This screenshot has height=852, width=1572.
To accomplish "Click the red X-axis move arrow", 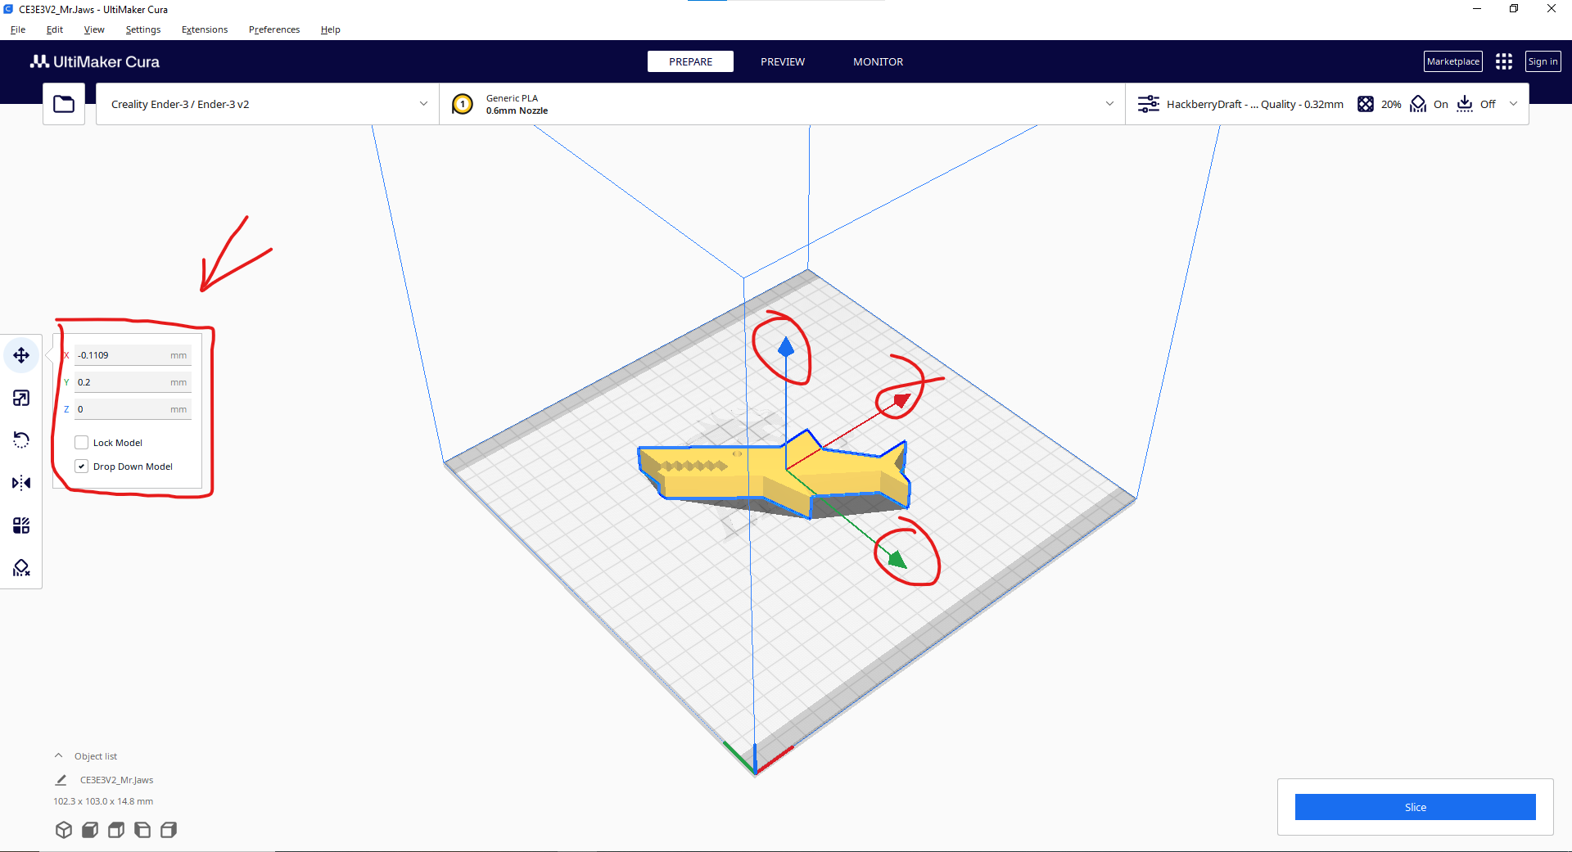I will [902, 400].
